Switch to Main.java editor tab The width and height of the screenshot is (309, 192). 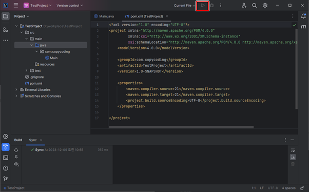(104, 16)
